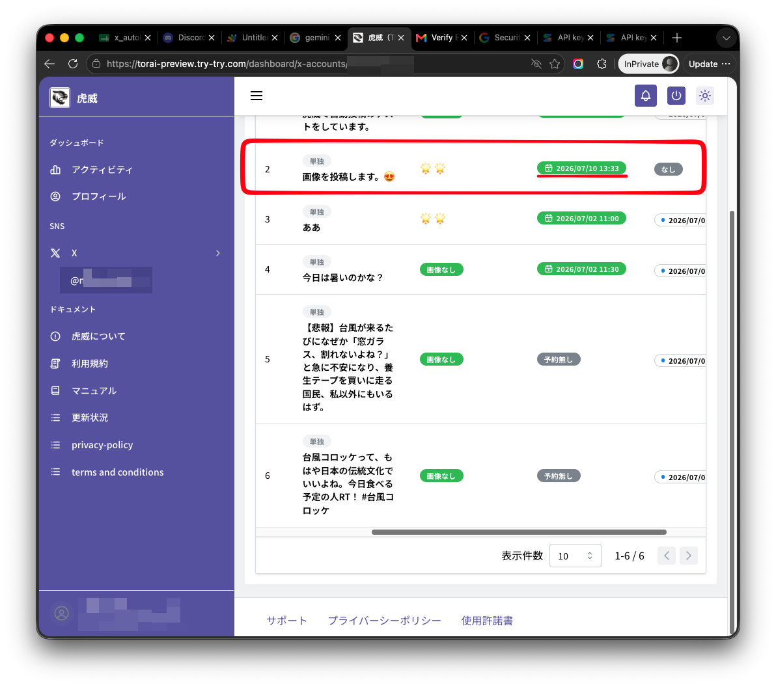Screen dimensions: 776x687
Task: Click row 5 date 2026/07/0 badge
Action: coord(680,360)
